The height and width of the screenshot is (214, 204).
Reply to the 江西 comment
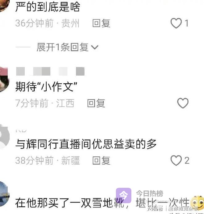pos(96,103)
